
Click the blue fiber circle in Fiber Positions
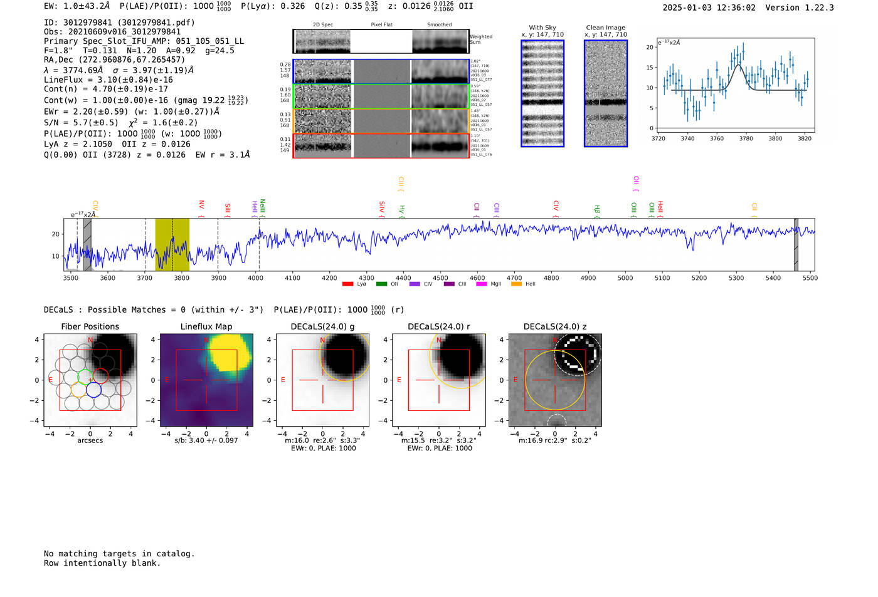pos(93,390)
